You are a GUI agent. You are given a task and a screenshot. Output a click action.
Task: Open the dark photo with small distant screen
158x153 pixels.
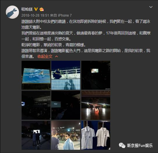[x=96, y=75]
